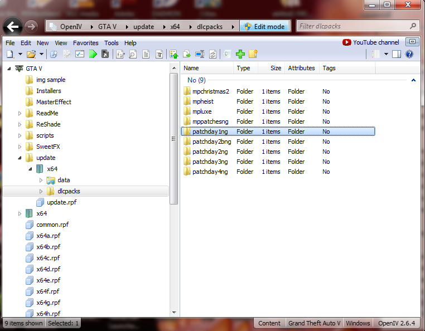Image resolution: width=425 pixels, height=331 pixels.
Task: Click the plain text document icon
Action: coord(146,54)
